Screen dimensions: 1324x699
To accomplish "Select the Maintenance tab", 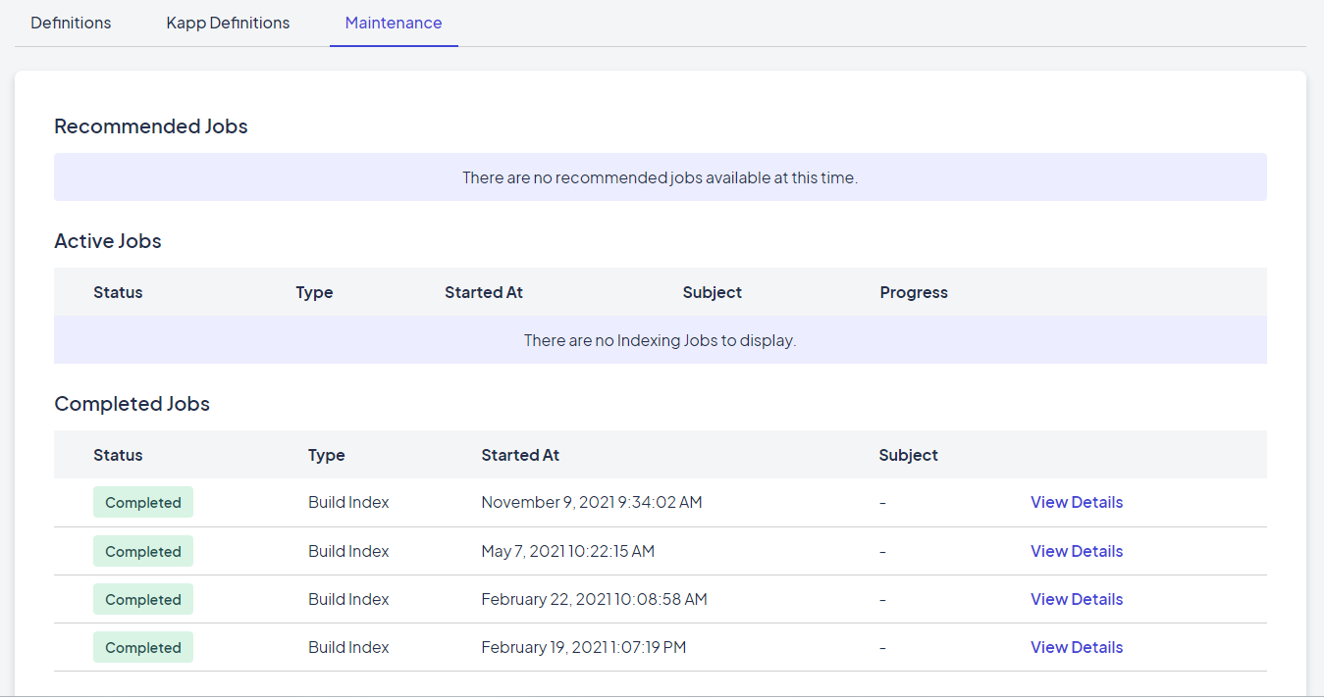I will coord(394,23).
